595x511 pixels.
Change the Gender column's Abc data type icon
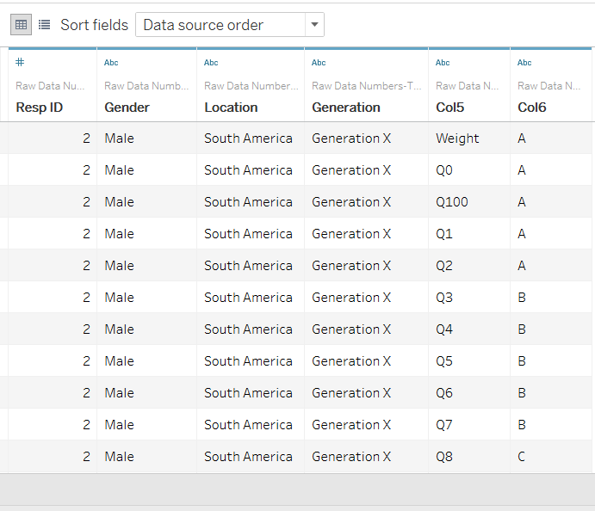(x=111, y=62)
